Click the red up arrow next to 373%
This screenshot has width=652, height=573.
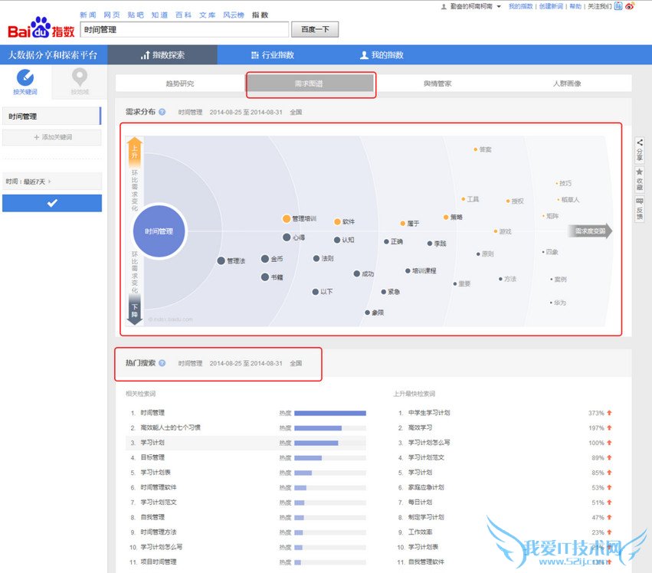tap(609, 413)
